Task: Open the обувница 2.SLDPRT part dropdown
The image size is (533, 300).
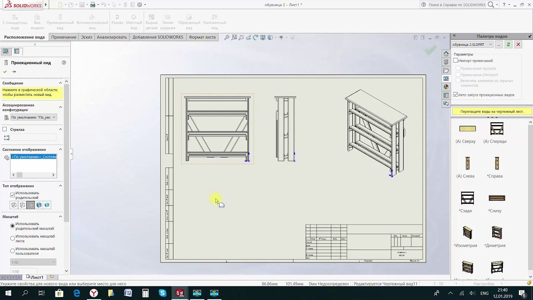Action: [x=473, y=45]
